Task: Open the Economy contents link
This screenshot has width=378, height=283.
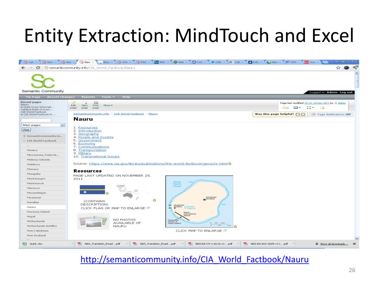Action: (87, 144)
